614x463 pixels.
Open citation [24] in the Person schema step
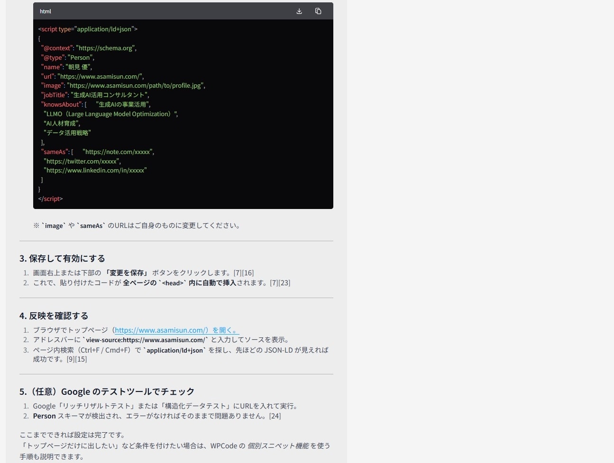[275, 416]
